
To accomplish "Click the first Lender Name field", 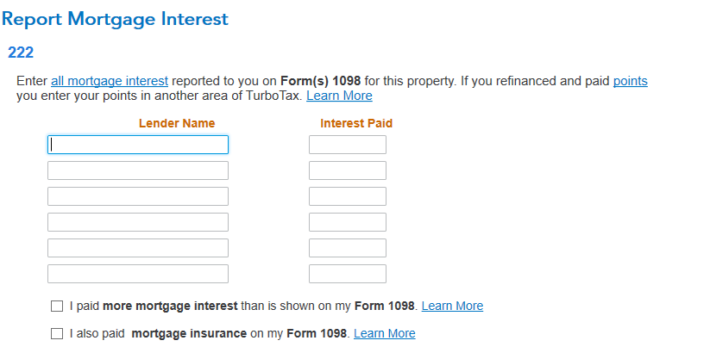I will coord(138,145).
